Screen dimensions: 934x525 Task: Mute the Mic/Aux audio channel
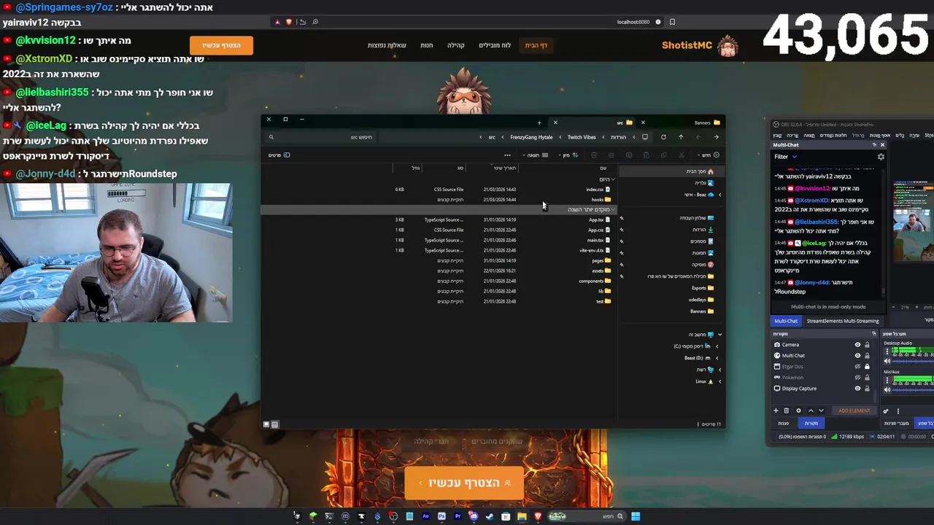coord(887,389)
